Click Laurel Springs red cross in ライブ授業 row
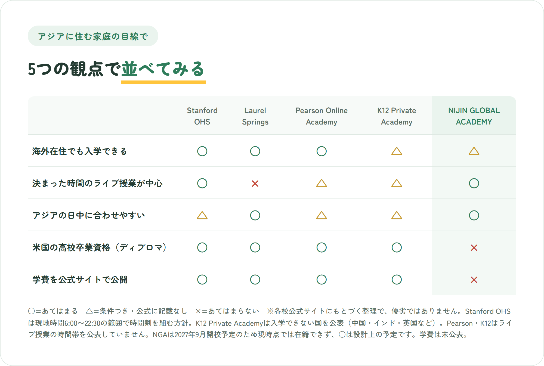 click(x=255, y=184)
